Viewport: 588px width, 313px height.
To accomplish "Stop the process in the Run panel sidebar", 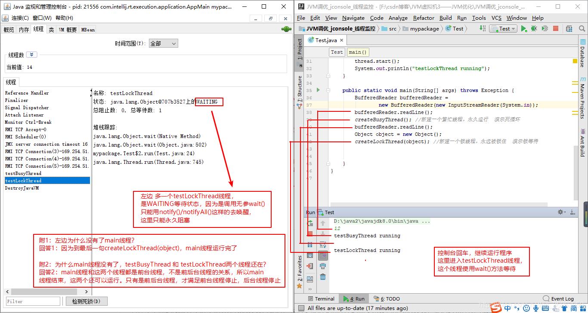I will 310,234.
